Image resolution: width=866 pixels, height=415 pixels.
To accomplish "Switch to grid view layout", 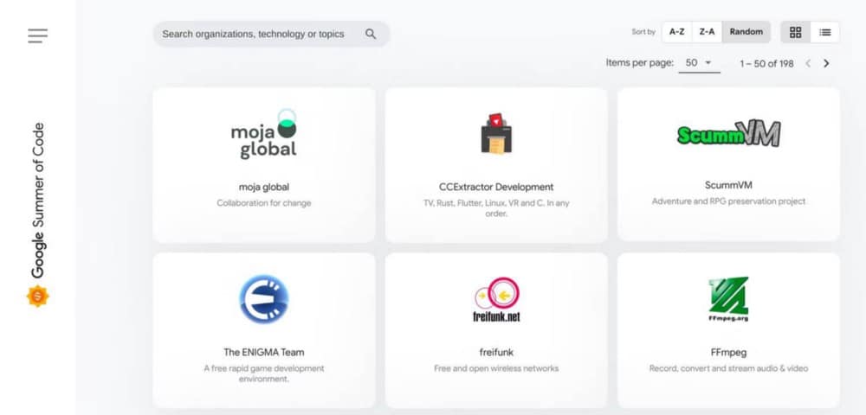I will point(795,32).
